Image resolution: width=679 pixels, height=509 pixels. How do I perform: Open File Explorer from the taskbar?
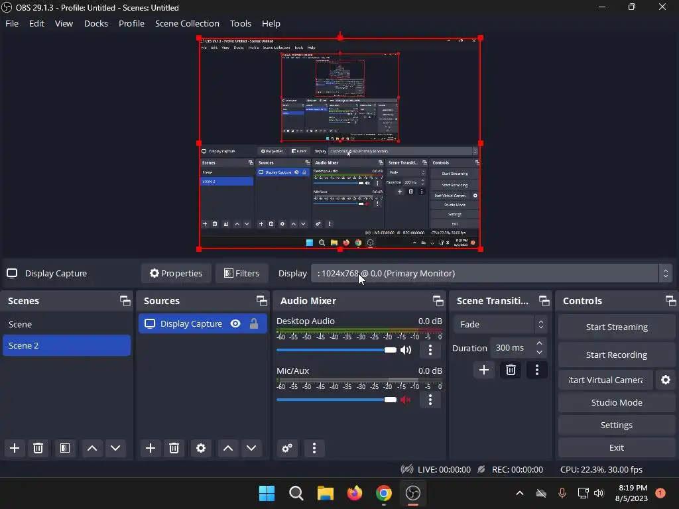pyautogui.click(x=325, y=493)
